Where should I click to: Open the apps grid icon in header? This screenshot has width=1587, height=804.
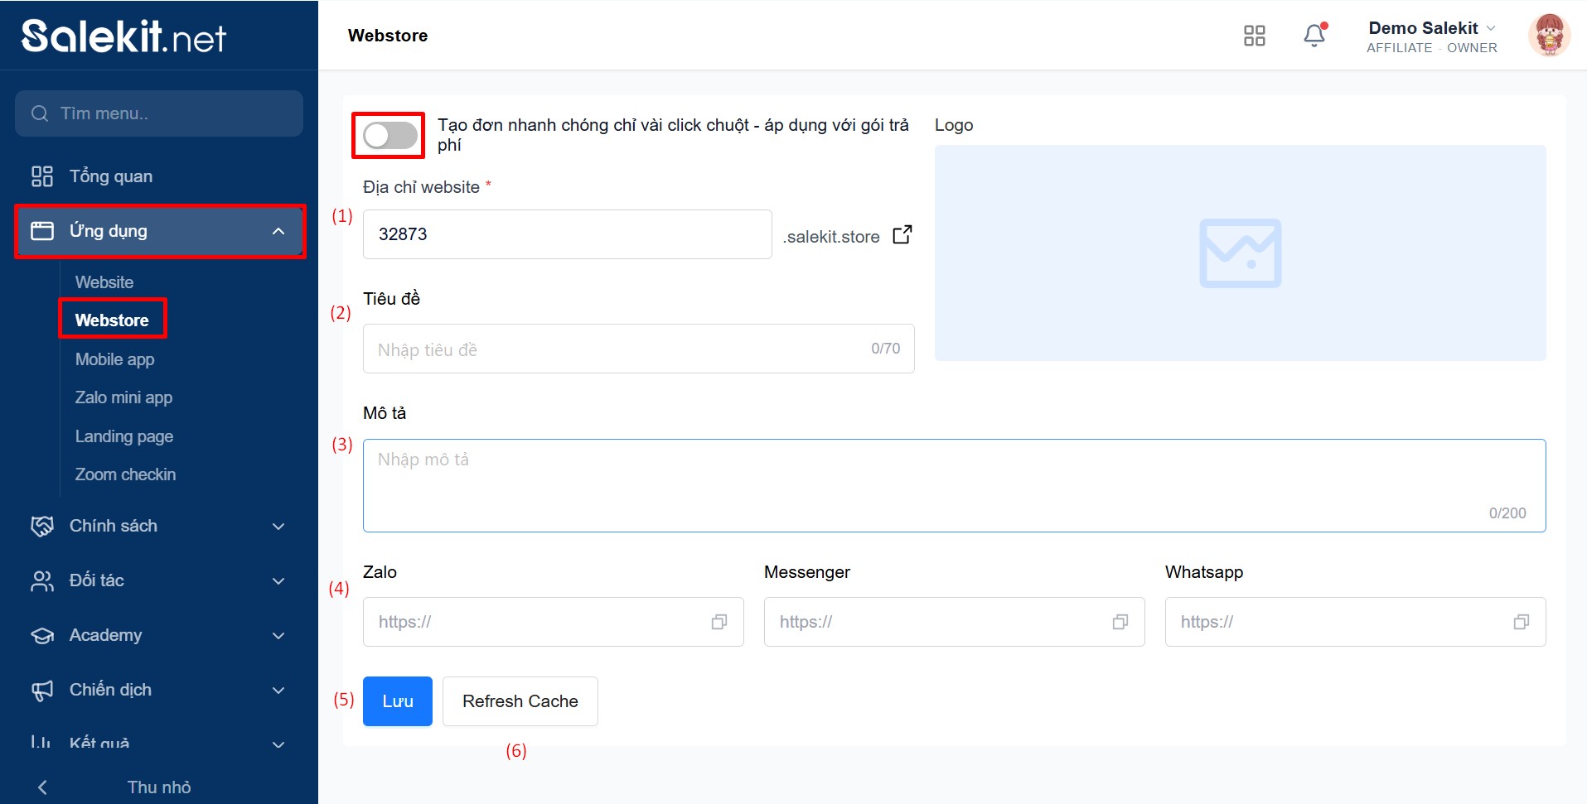pyautogui.click(x=1254, y=36)
